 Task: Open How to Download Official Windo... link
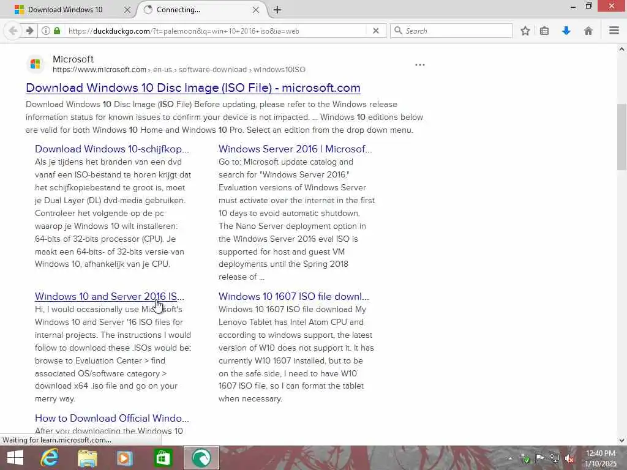[x=112, y=418]
